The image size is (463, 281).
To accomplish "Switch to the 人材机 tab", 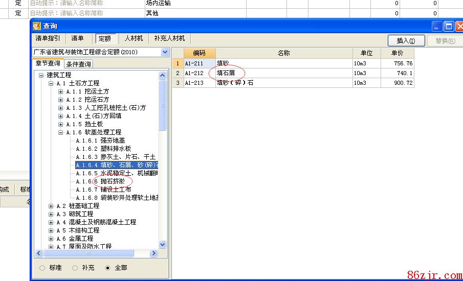I will coord(134,39).
